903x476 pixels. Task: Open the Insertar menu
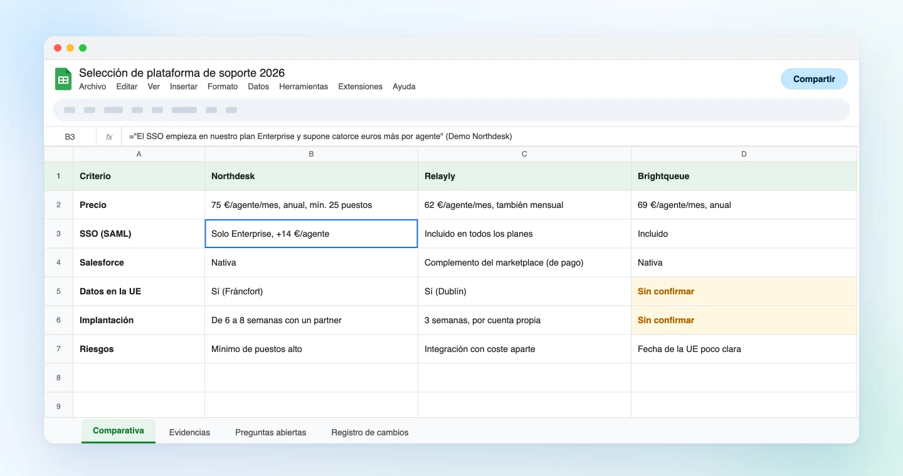pos(184,86)
